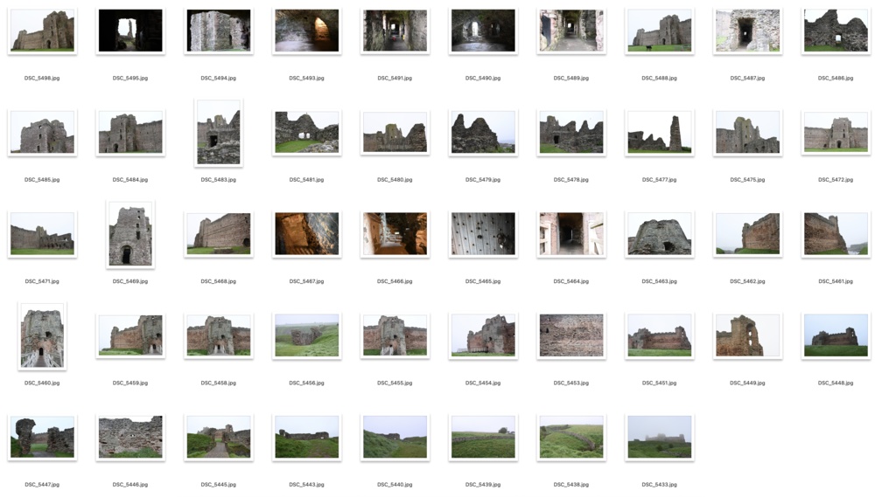Click the DSC_5468.jpg red wall thumbnail
The height and width of the screenshot is (497, 896).
point(218,234)
